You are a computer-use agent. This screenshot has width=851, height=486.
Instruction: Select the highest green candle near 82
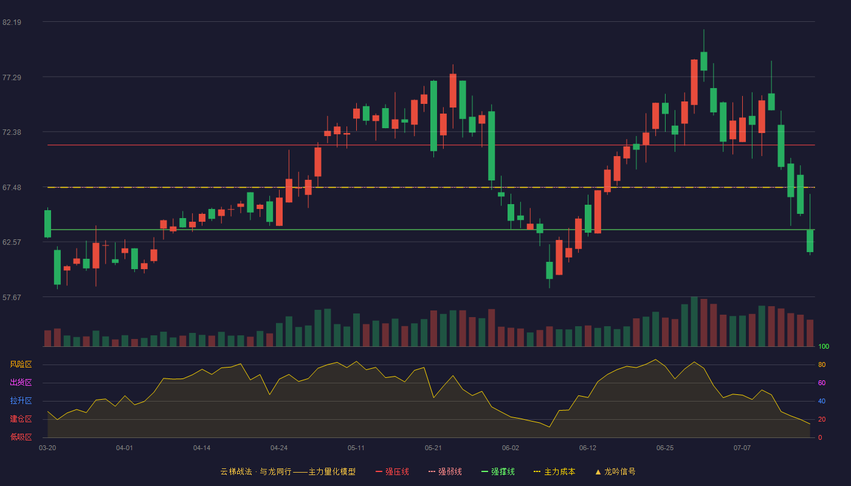pyautogui.click(x=704, y=61)
